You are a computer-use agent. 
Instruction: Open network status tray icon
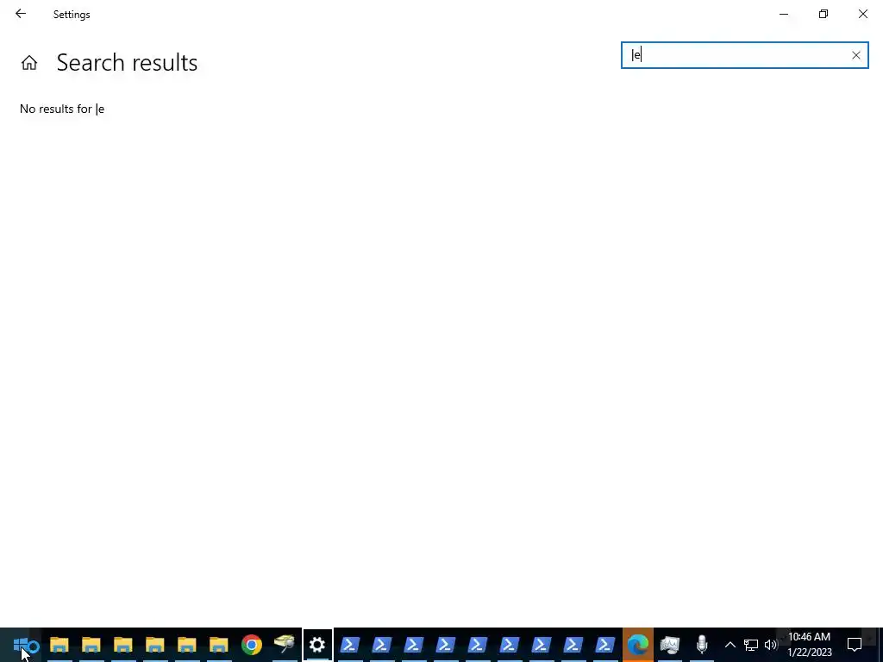coord(751,645)
